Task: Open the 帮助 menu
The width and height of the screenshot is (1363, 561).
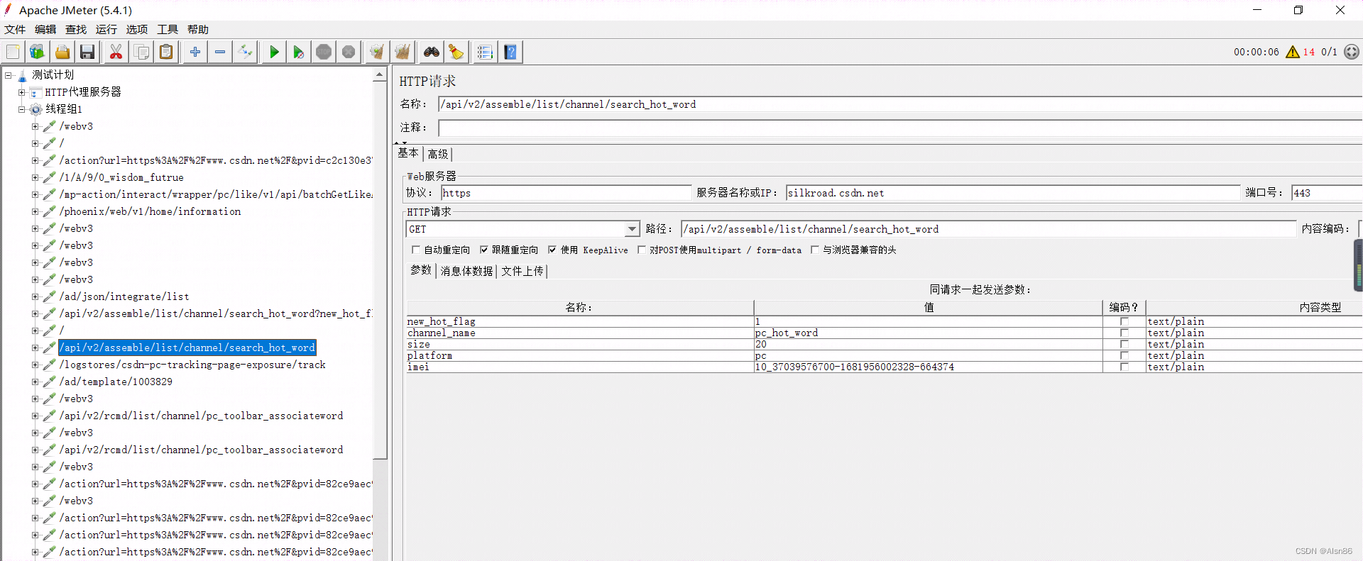Action: pos(198,29)
